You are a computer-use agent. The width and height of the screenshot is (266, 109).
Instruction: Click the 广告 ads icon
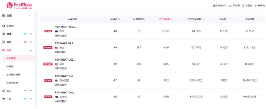coord(3,99)
